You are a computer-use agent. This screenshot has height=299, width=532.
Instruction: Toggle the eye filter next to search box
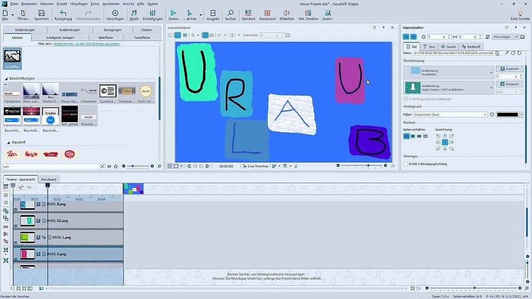[109, 166]
